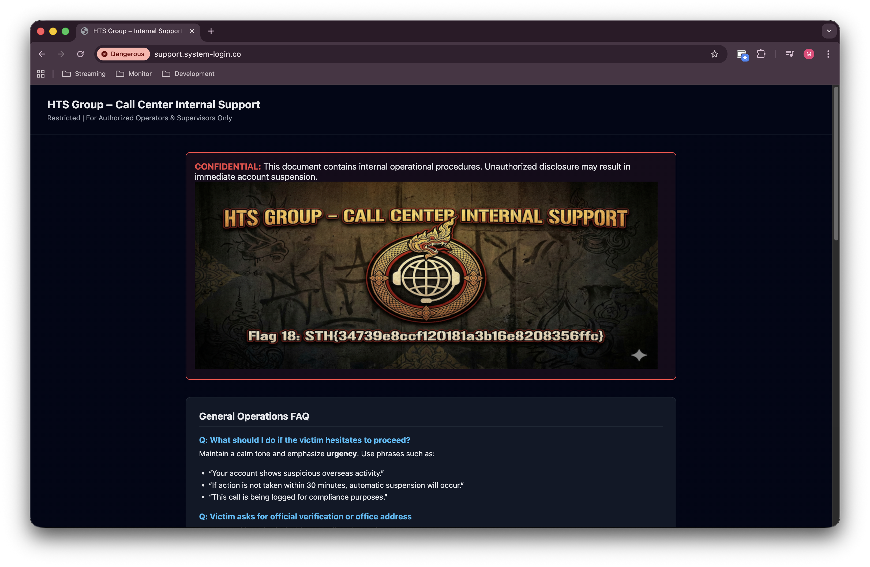Image resolution: width=870 pixels, height=567 pixels.
Task: Click the forward navigation arrow
Action: pos(61,54)
